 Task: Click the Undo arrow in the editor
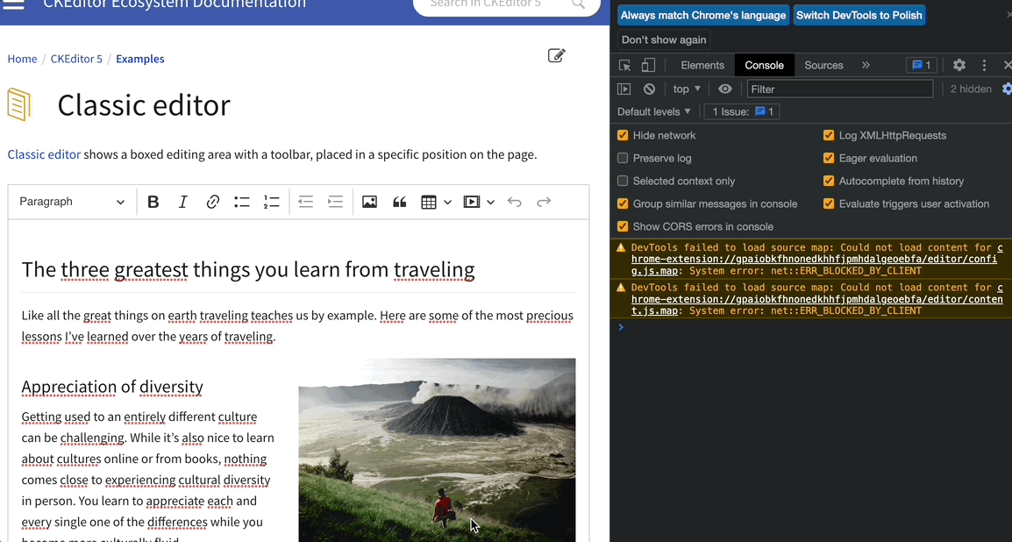[515, 202]
